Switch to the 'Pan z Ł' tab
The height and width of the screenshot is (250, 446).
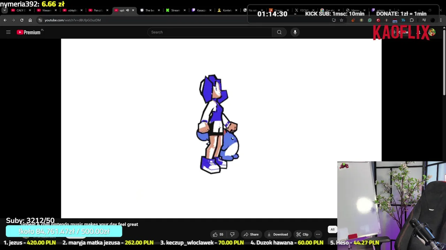[98, 10]
